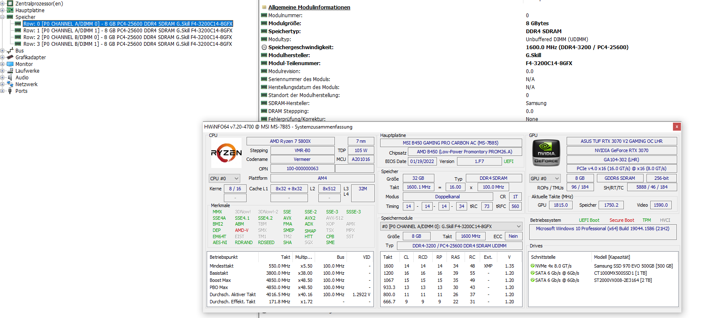Select the Audio tree item

22,77
